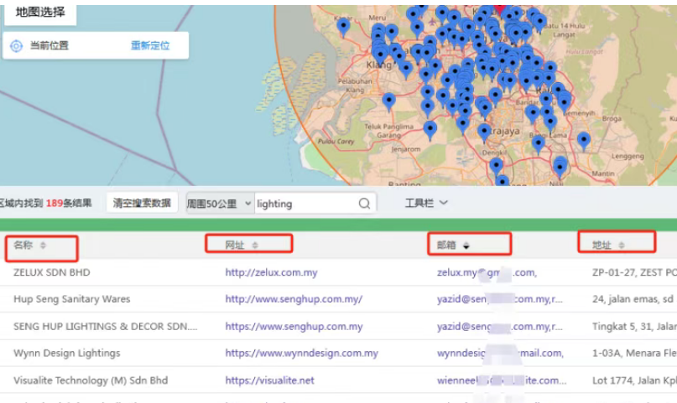Click the ZELUX email address
Viewport: 677px width, 403px height.
point(487,272)
